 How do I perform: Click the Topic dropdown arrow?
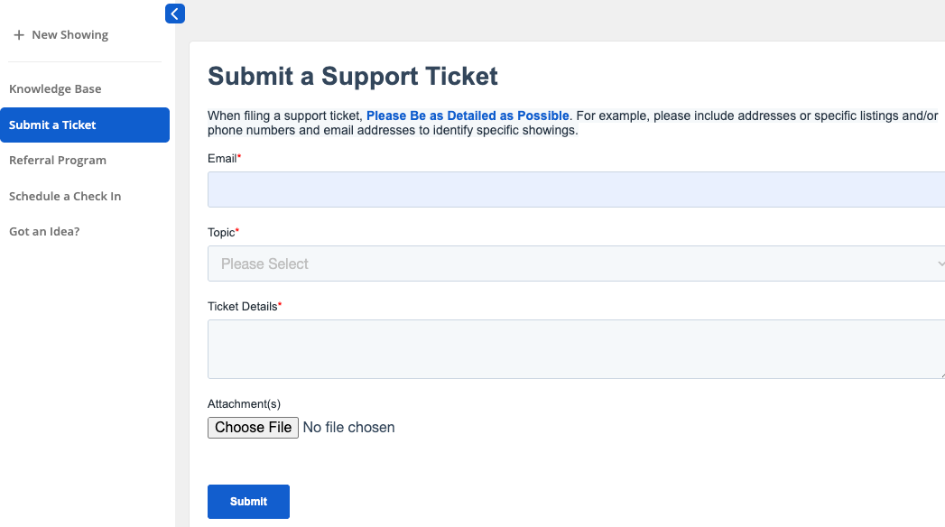tap(940, 263)
